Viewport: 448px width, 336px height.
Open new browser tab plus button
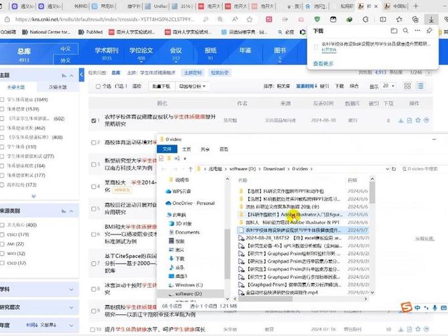coord(416,6)
